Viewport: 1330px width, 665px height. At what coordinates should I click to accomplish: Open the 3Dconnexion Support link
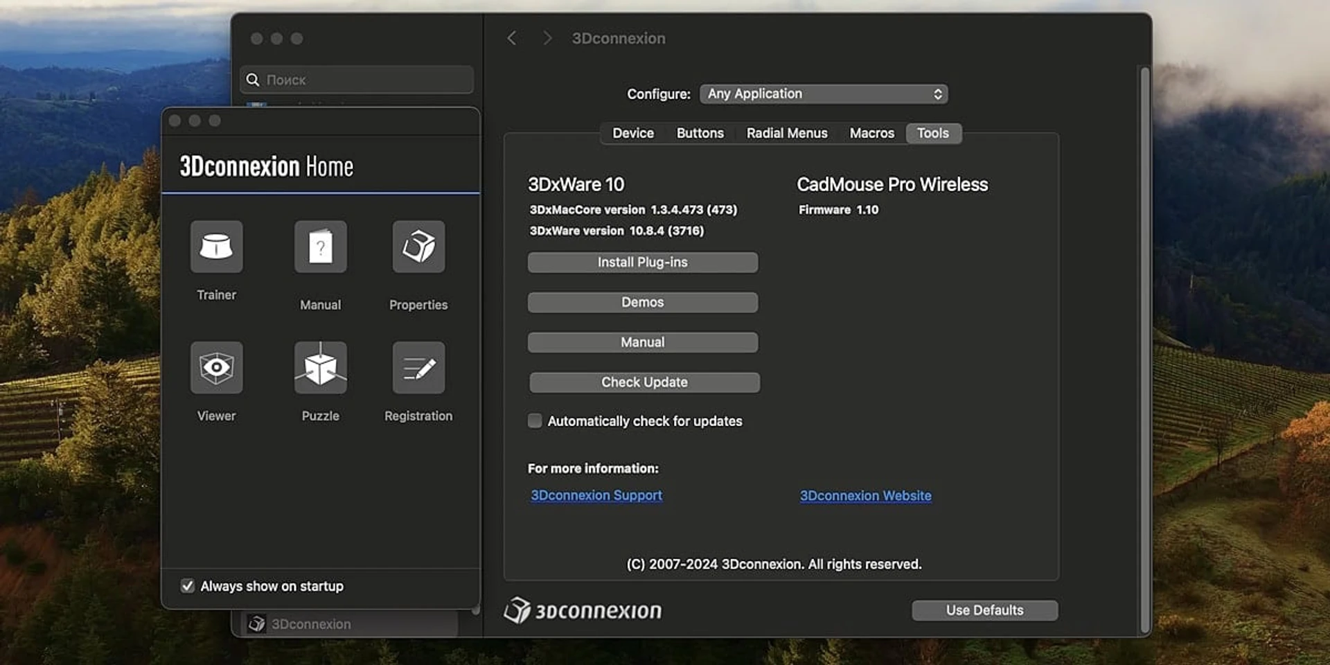596,495
